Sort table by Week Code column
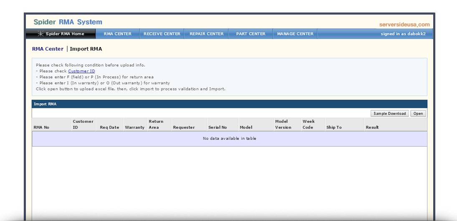The image size is (457, 221). tap(313, 124)
